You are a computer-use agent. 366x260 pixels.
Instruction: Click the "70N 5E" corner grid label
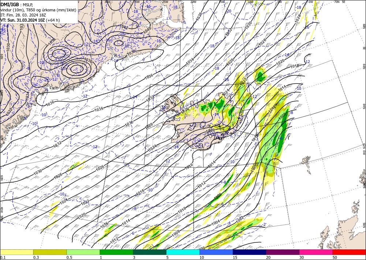(340, 2)
